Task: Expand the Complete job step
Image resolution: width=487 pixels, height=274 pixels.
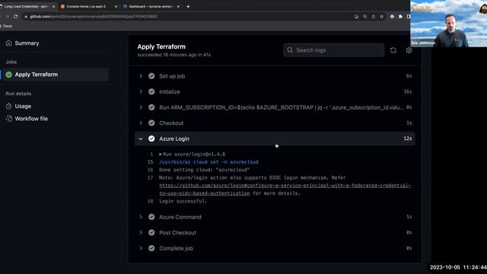Action: point(275,248)
